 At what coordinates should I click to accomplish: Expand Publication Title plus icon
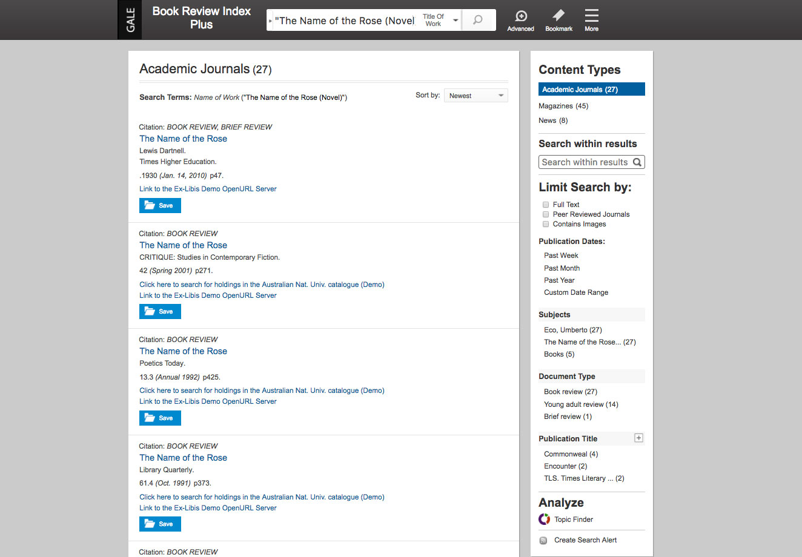tap(638, 438)
